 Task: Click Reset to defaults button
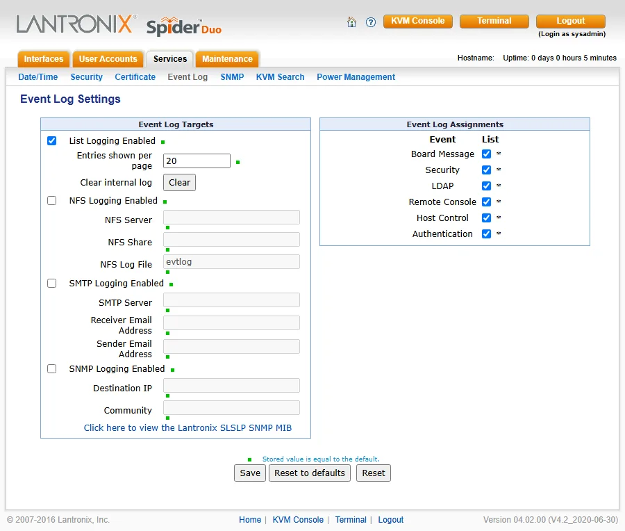tap(310, 473)
